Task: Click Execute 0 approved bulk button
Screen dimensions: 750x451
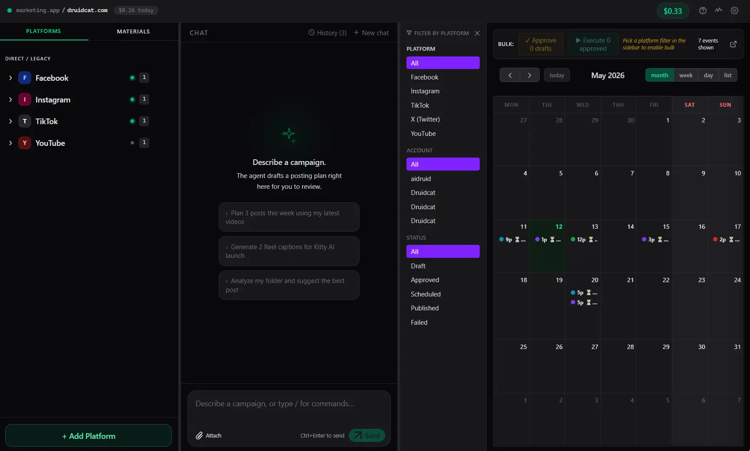Action: click(x=593, y=44)
